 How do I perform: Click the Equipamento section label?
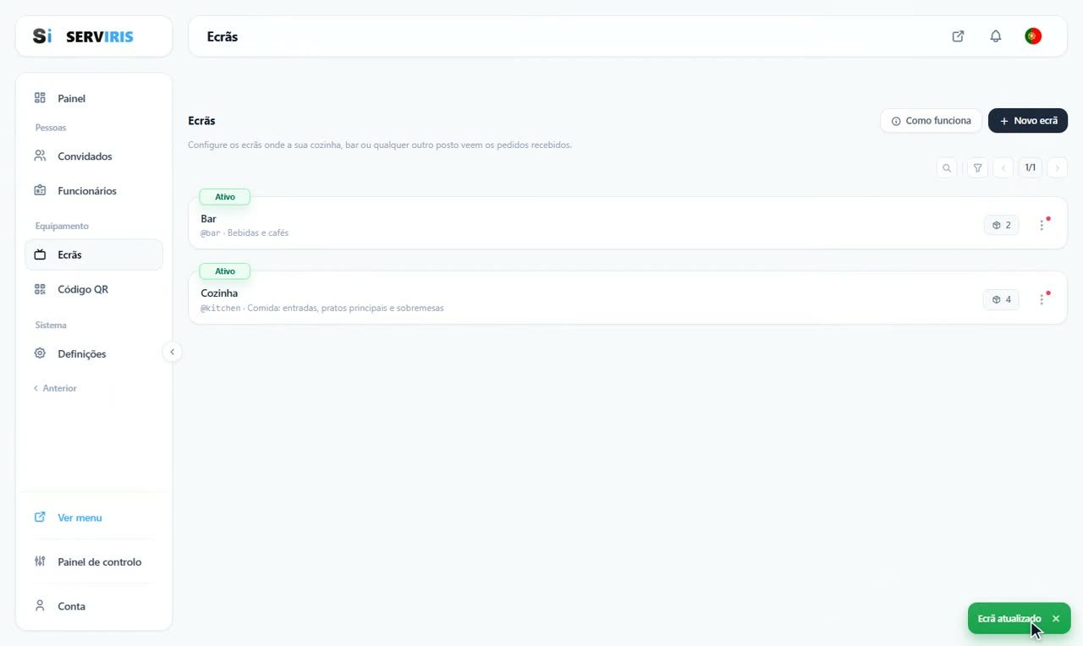[62, 226]
